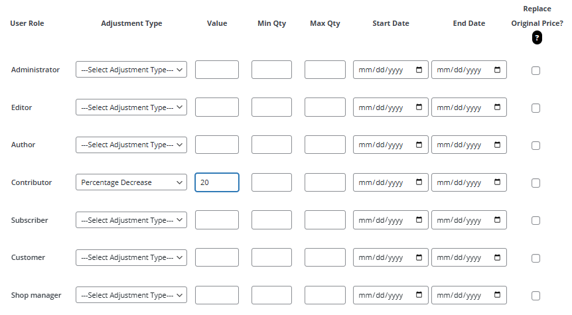Open calendar picker for Subscriber start date
Viewport: 572px width, 315px height.
click(419, 220)
